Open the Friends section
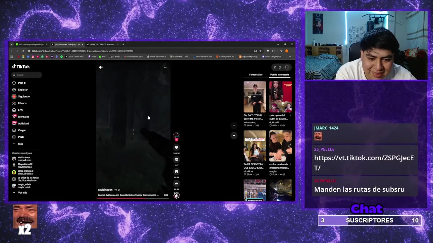The image size is (433, 243). [x=19, y=103]
